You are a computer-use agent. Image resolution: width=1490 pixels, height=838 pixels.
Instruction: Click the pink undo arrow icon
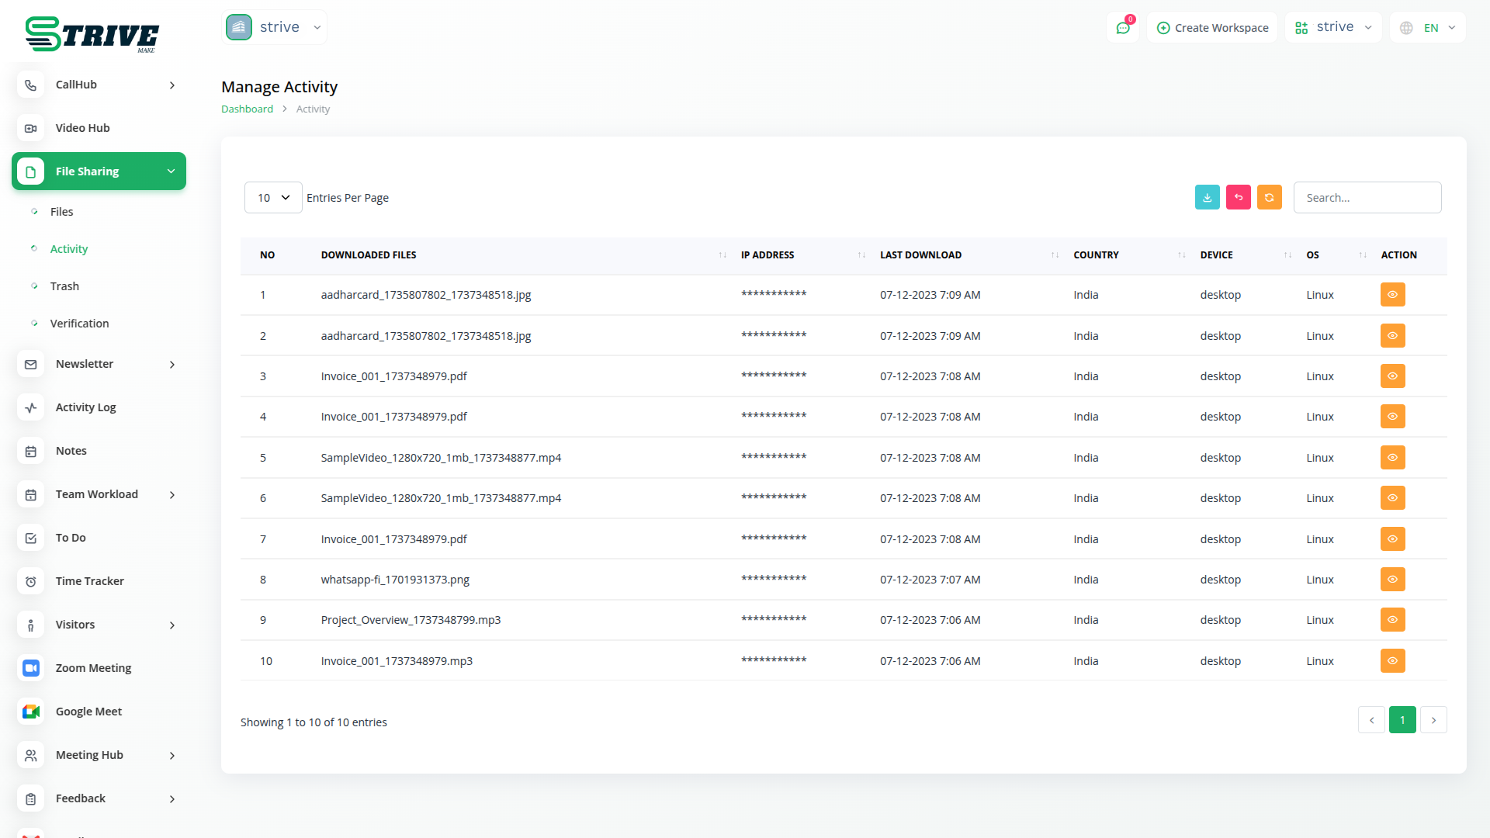coord(1238,198)
